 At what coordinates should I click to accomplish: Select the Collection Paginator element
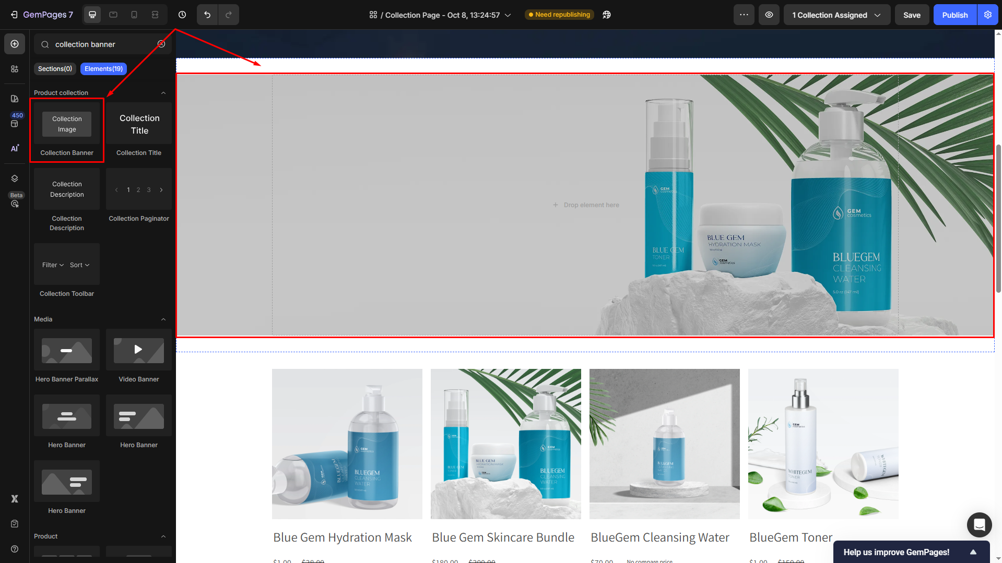139,196
